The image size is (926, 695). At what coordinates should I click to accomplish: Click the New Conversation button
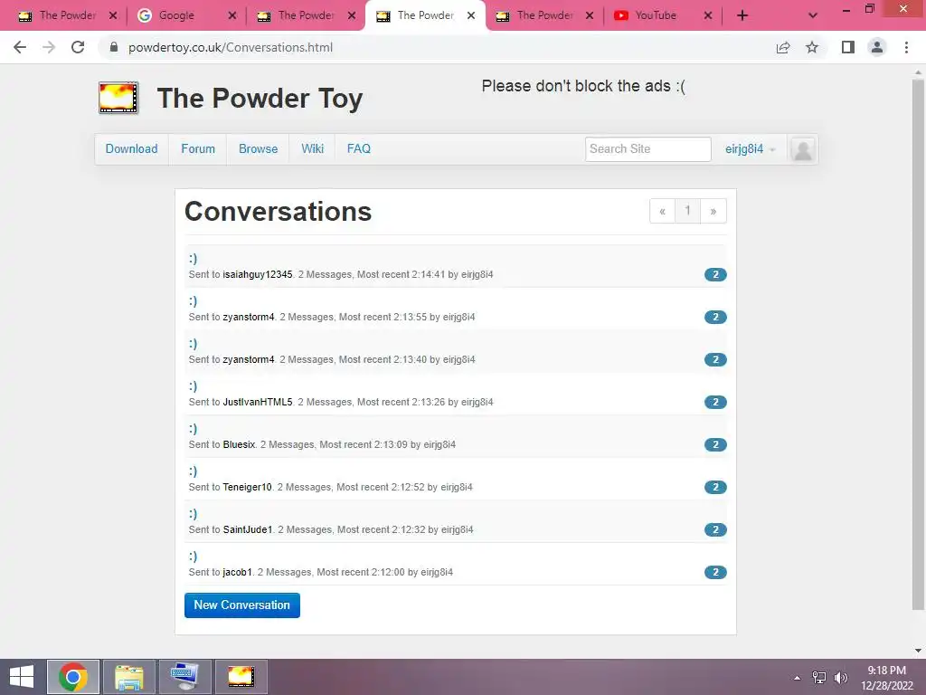(242, 605)
